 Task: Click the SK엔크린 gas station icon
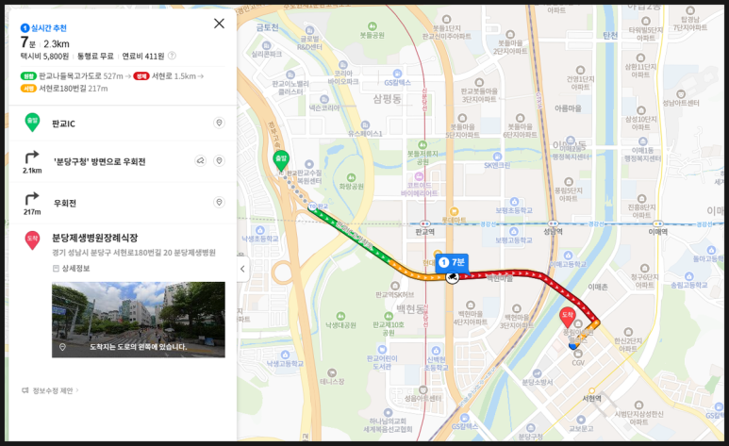(497, 157)
